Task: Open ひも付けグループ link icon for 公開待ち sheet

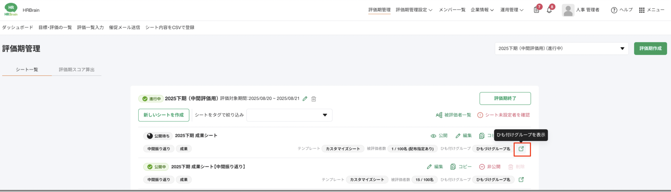Action: pyautogui.click(x=521, y=149)
